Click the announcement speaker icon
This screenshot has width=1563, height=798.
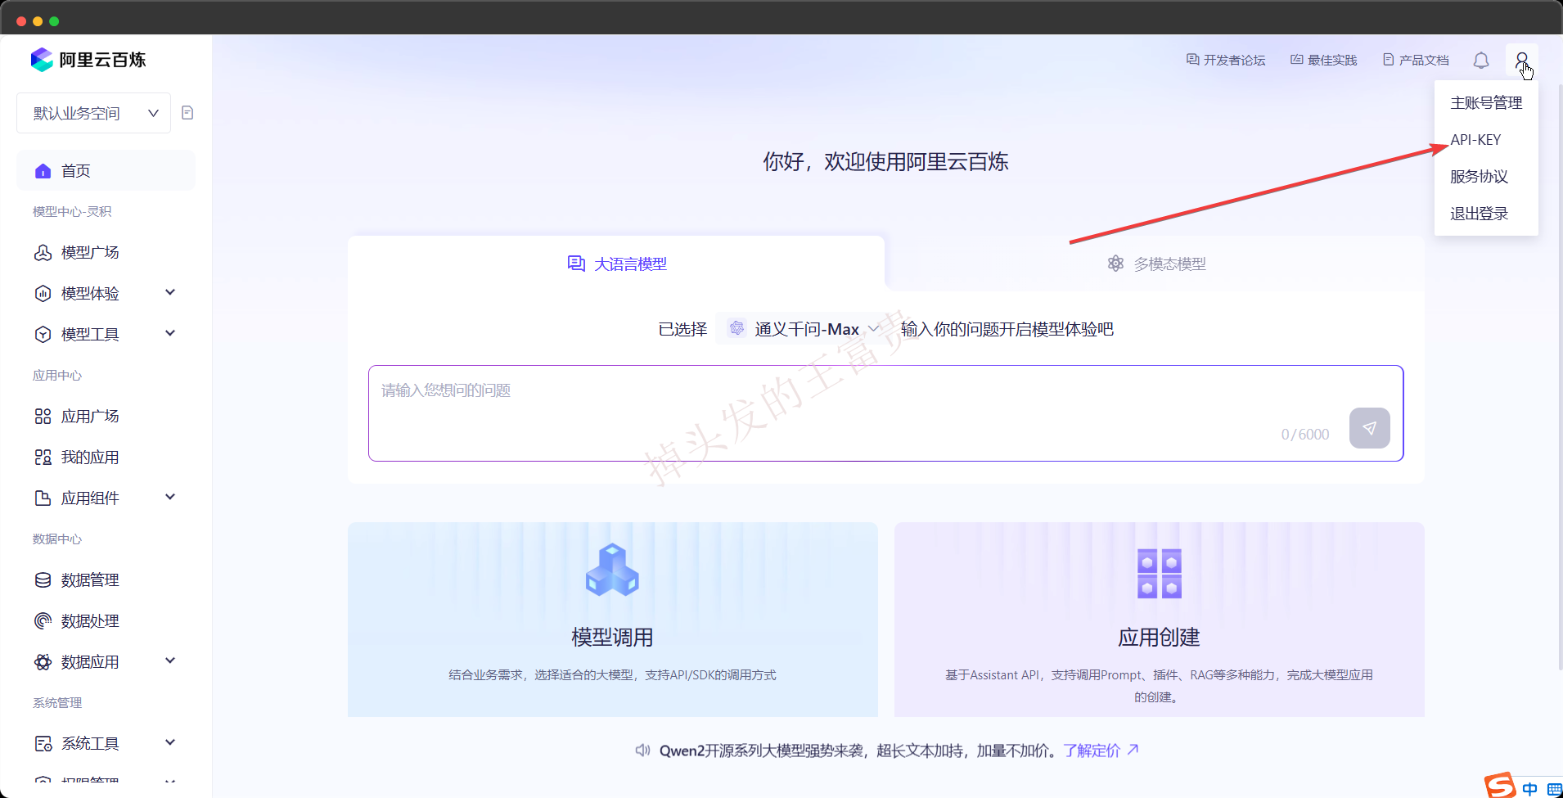[x=643, y=751]
